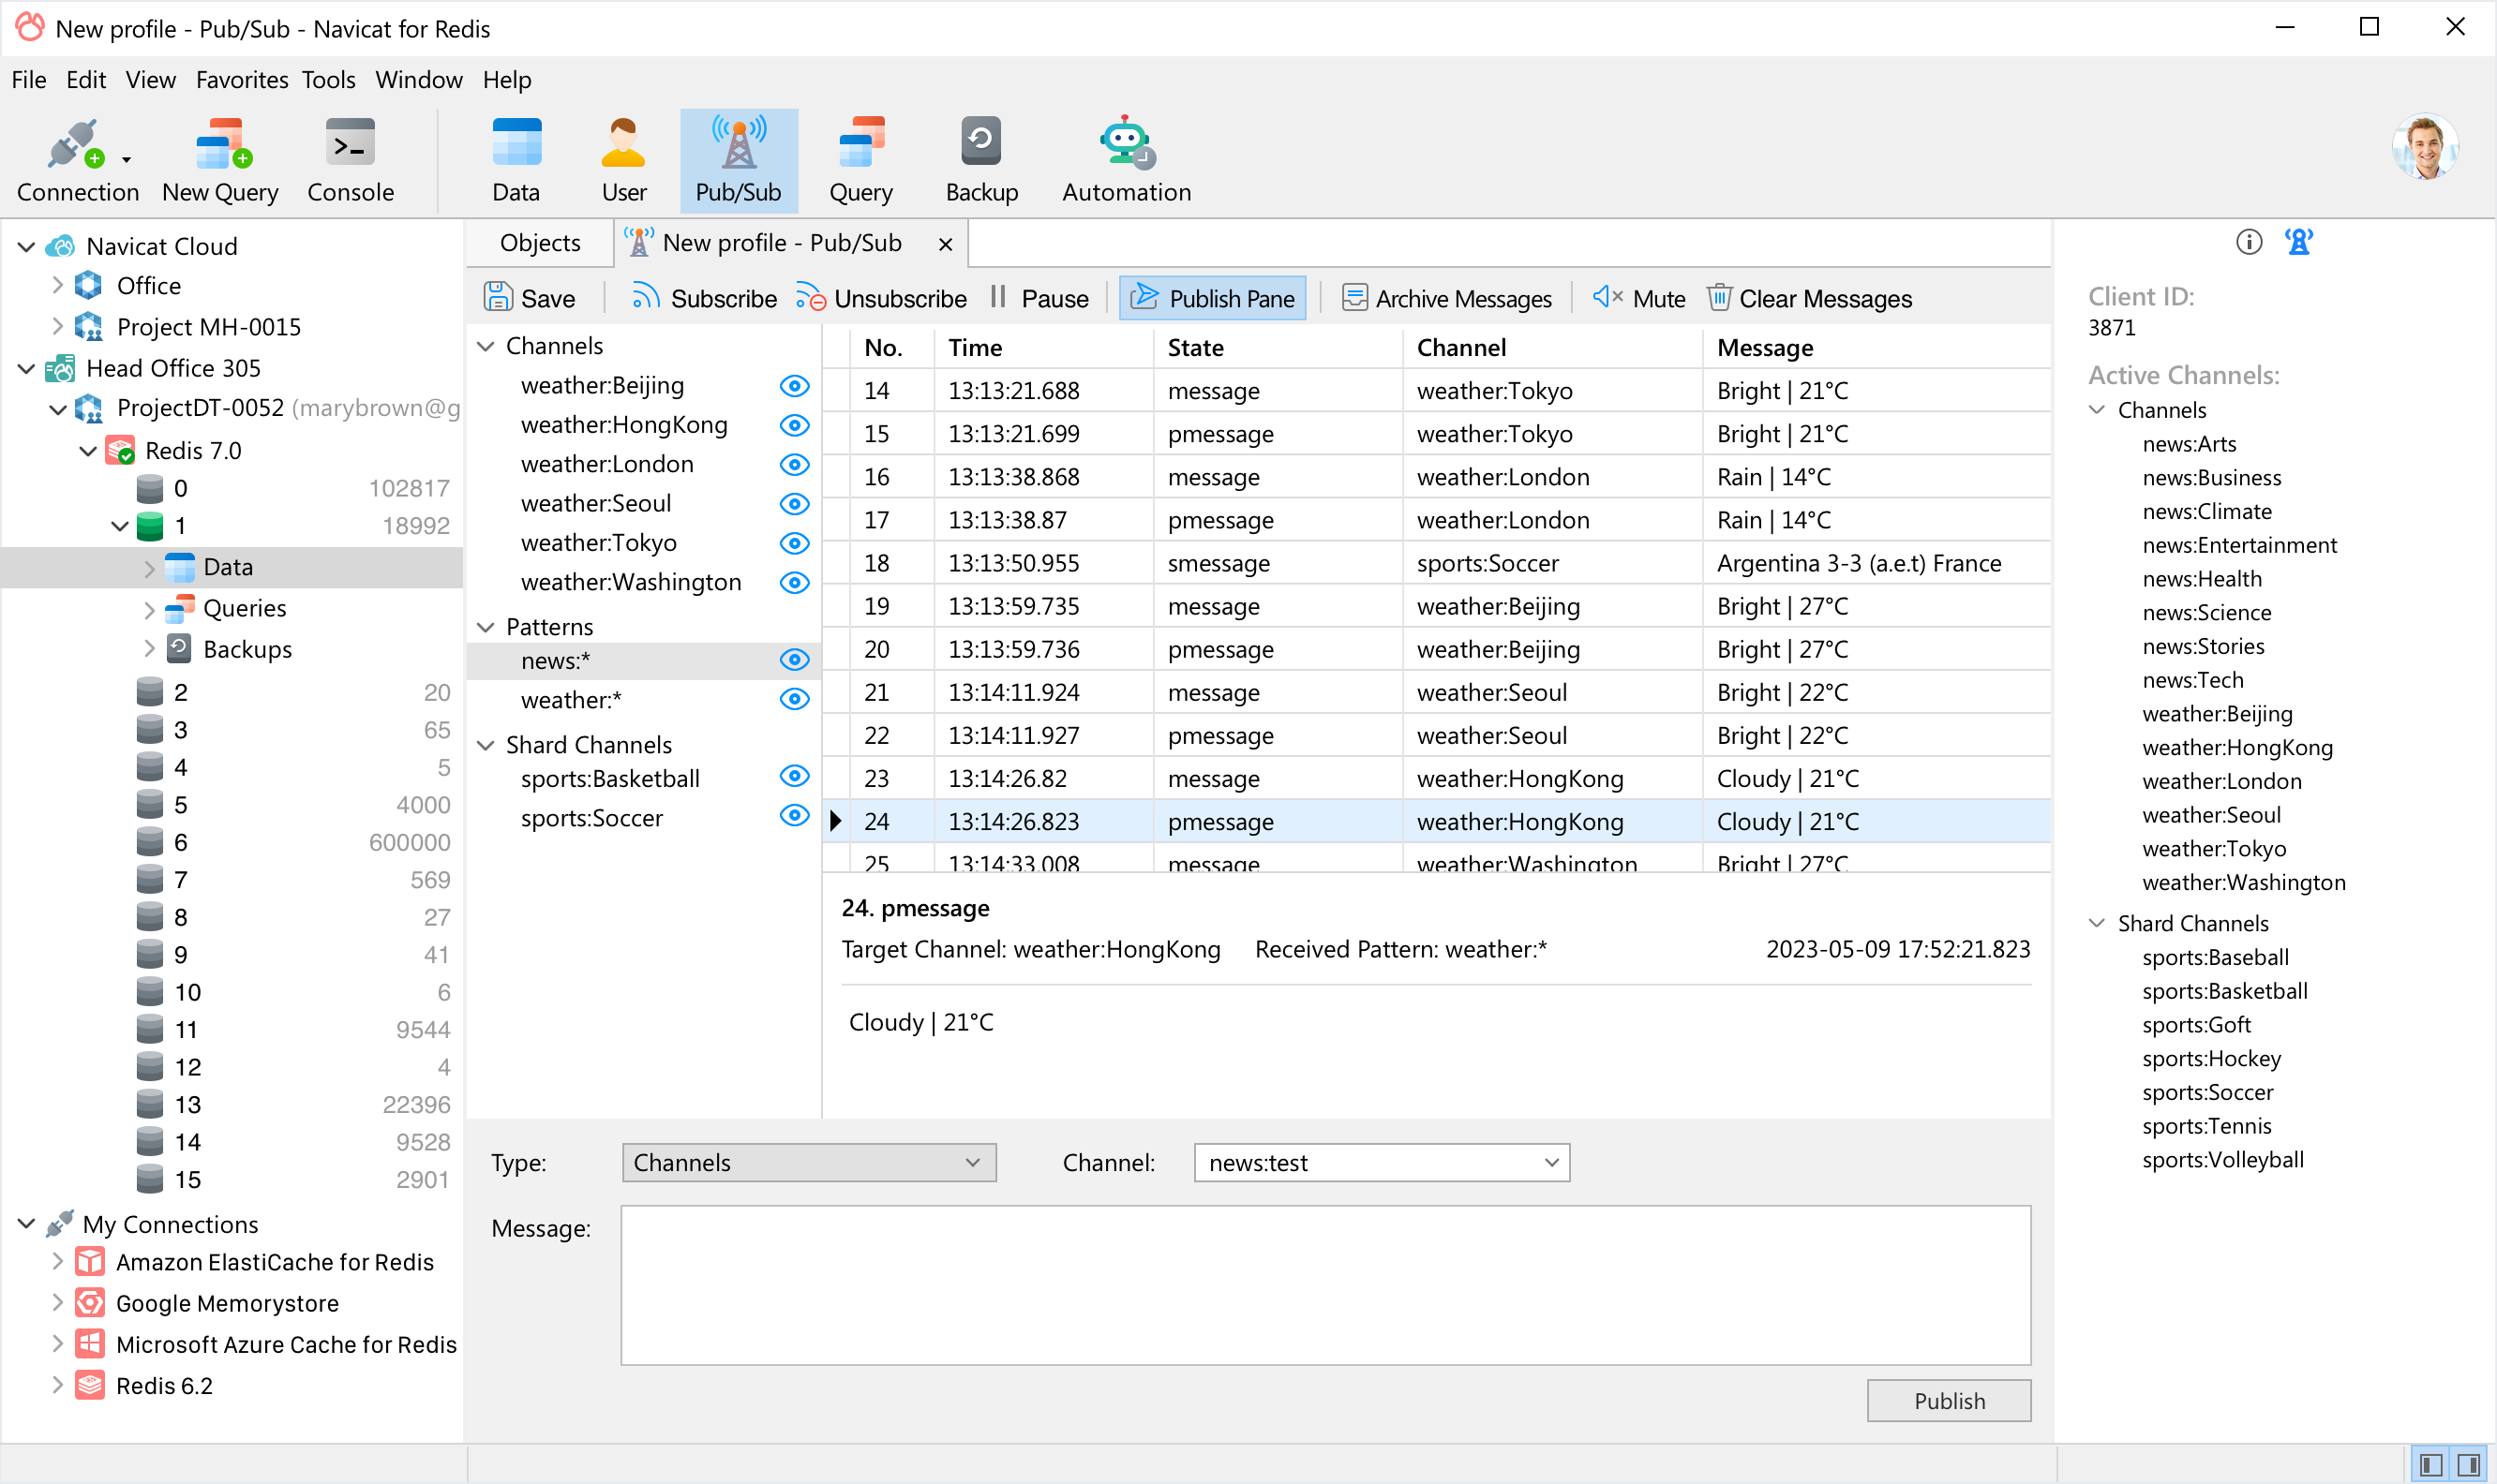Select news:Climate in Active Channels
The width and height of the screenshot is (2497, 1484).
(x=2206, y=511)
